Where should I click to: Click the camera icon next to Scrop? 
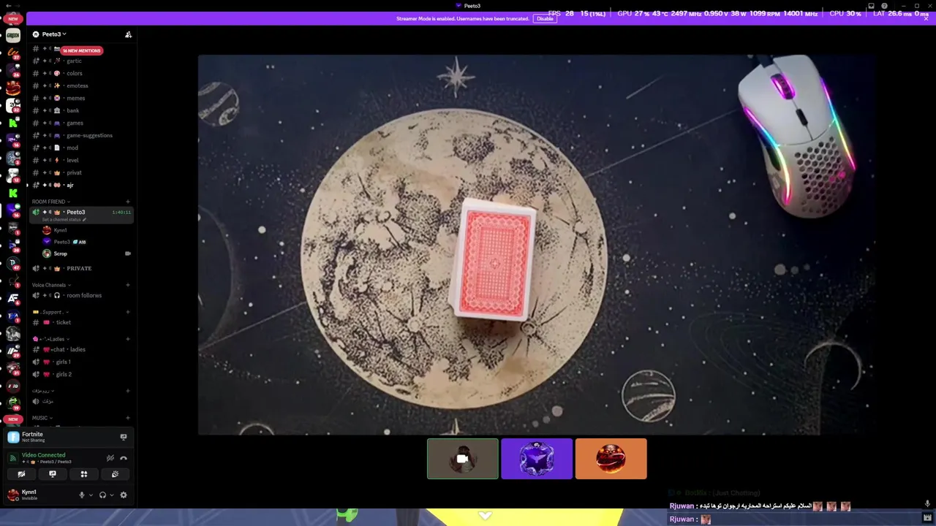click(127, 254)
